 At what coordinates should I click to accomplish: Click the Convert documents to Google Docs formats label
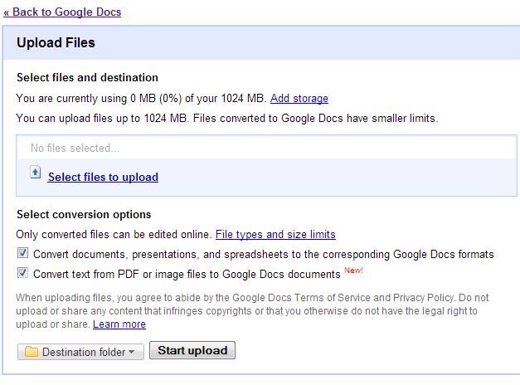tap(263, 254)
